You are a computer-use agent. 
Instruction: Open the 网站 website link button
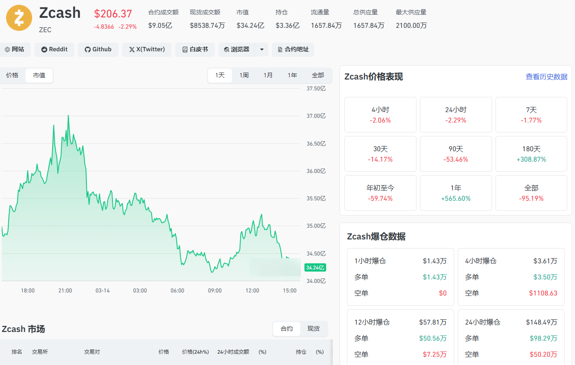point(15,50)
